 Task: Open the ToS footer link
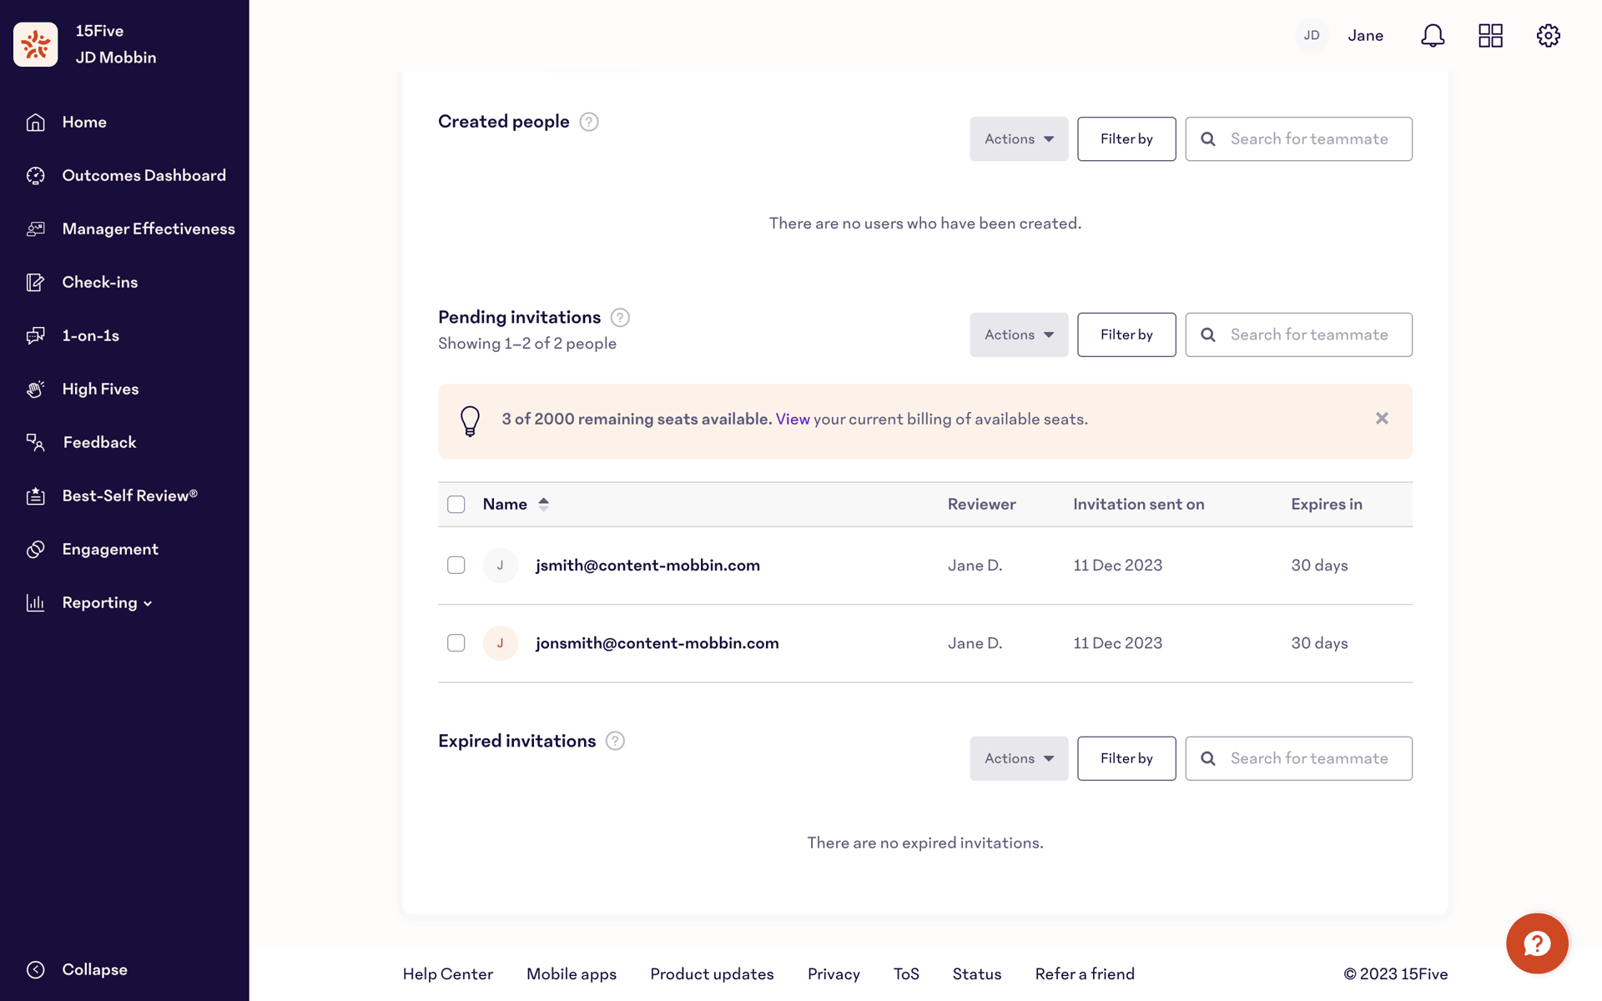[906, 974]
